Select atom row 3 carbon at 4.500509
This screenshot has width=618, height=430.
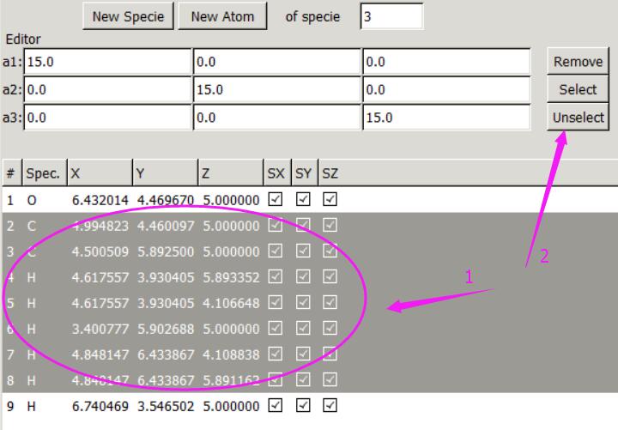tap(129, 251)
